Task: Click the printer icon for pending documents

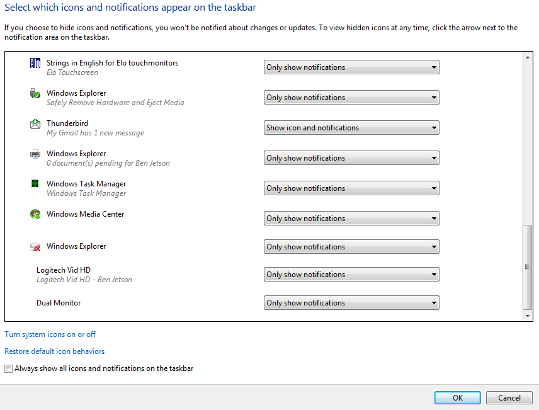Action: 35,154
